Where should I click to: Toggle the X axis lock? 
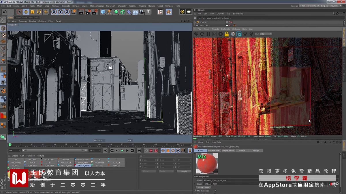54,12
